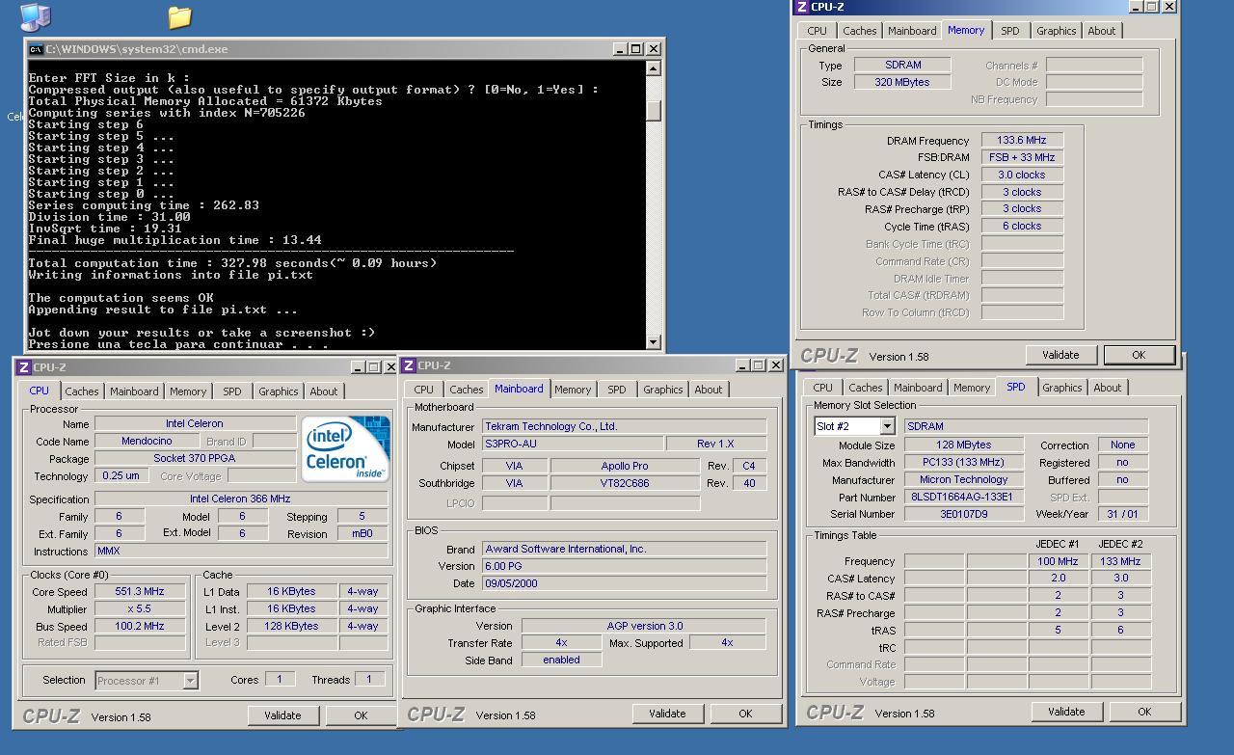The width and height of the screenshot is (1234, 755).
Task: Click the 'S3PRO-AU' model field
Action: point(573,444)
